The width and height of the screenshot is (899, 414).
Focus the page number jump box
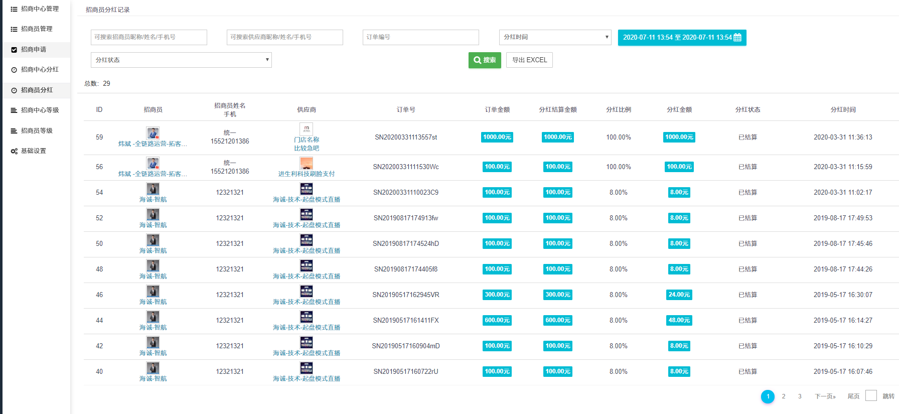tap(871, 395)
